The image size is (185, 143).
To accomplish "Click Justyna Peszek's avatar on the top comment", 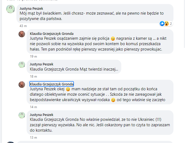I will click(x=10, y=9).
